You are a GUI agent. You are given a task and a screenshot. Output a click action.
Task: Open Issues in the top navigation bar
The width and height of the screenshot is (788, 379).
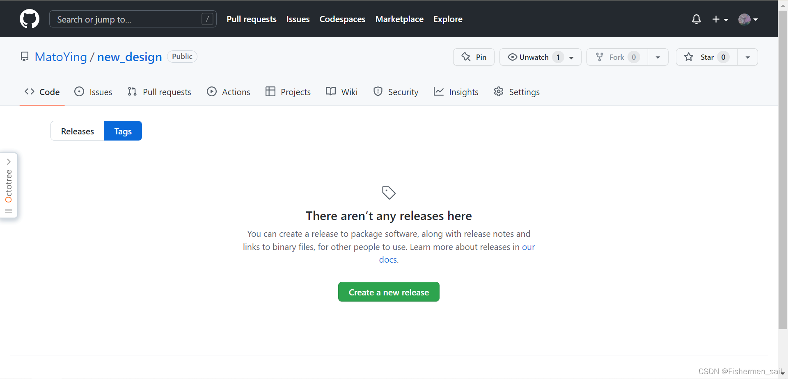(x=298, y=19)
